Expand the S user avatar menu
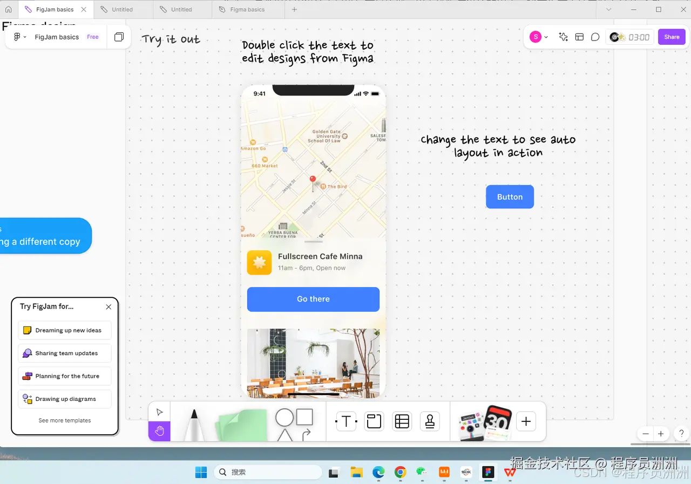Viewport: 691px width, 484px height. pyautogui.click(x=539, y=37)
